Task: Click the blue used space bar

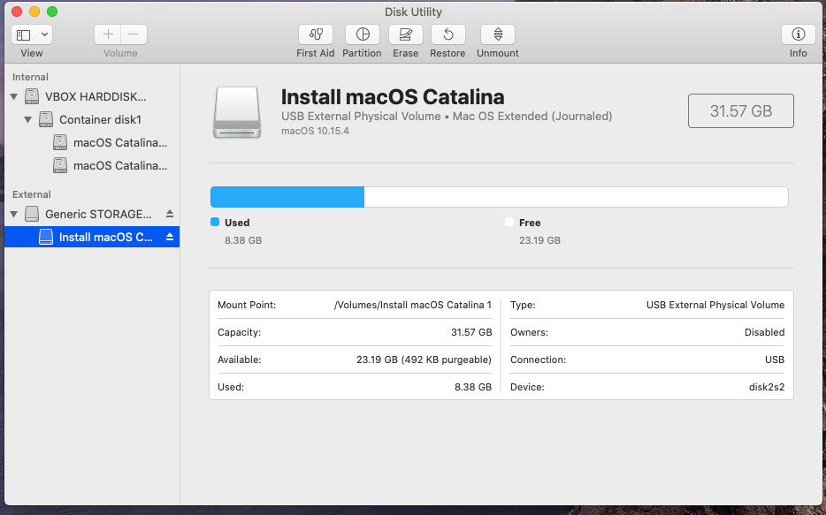Action: (287, 197)
